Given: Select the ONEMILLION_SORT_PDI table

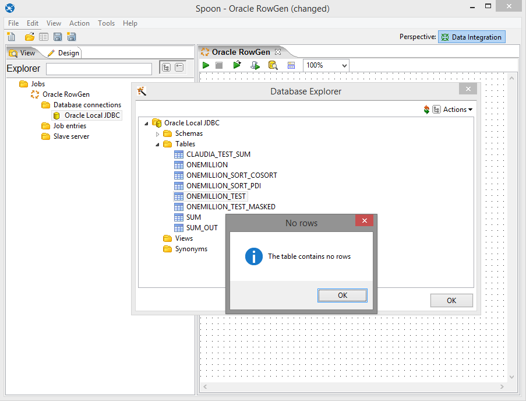Looking at the screenshot, I should pyautogui.click(x=218, y=185).
